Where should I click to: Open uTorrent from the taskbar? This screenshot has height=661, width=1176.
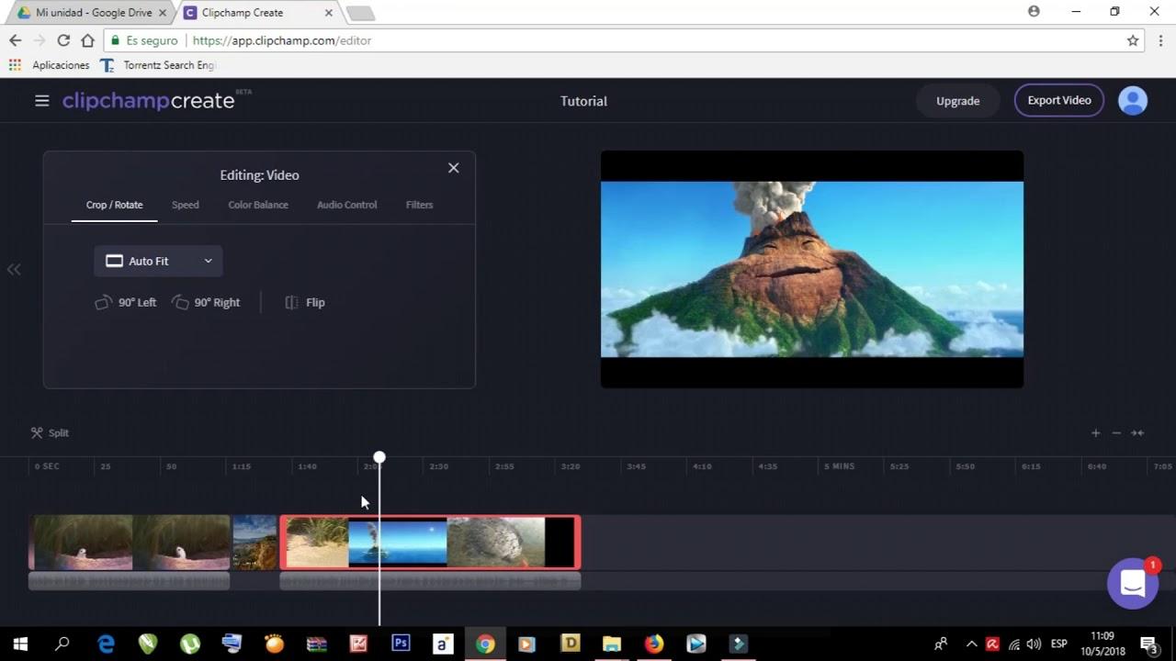tap(190, 644)
